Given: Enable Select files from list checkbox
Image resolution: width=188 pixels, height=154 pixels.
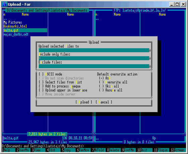Looking at the screenshot, I should (41, 82).
